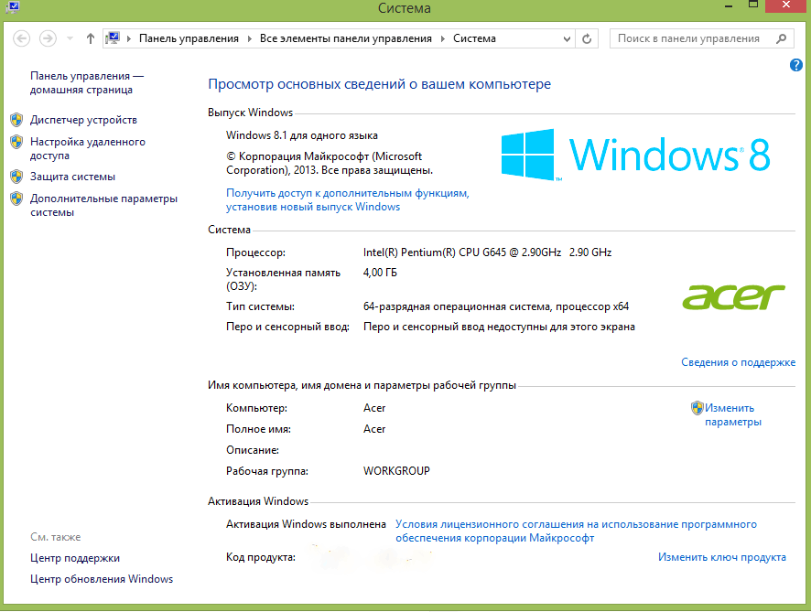This screenshot has width=811, height=612.
Task: Open the recent locations dropdown arrow
Action: coord(70,38)
